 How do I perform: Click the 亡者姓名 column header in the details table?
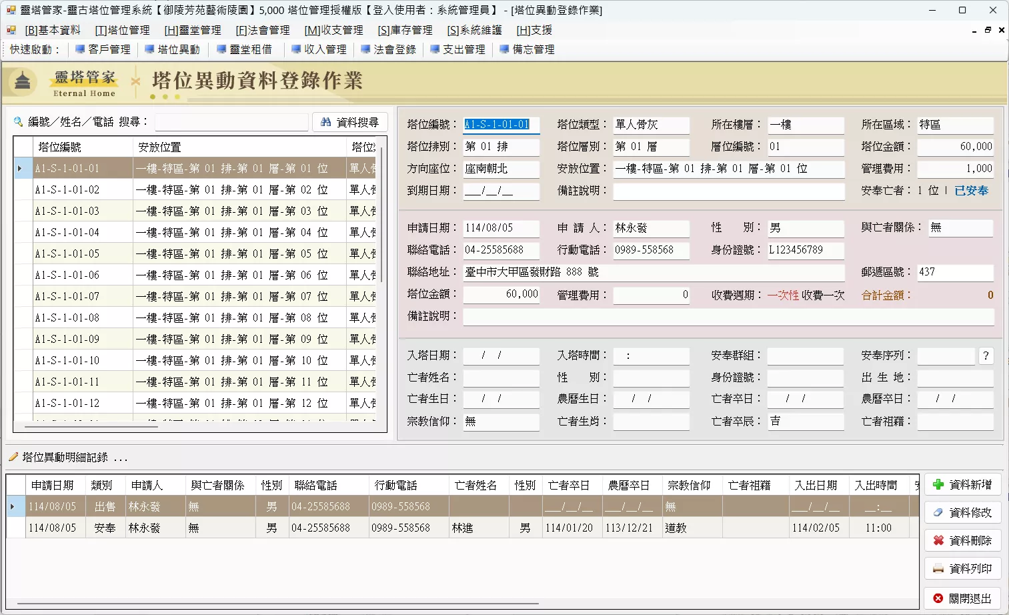click(479, 485)
